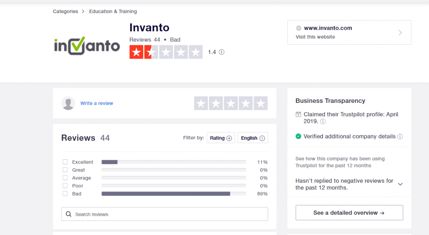Rate four stars in the review box
Viewport: 429px width, 235px height.
coord(246,103)
